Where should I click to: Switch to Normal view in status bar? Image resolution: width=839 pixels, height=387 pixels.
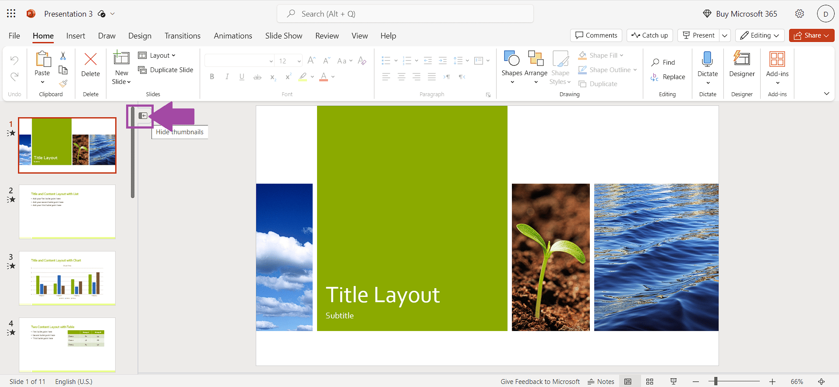[x=628, y=381]
